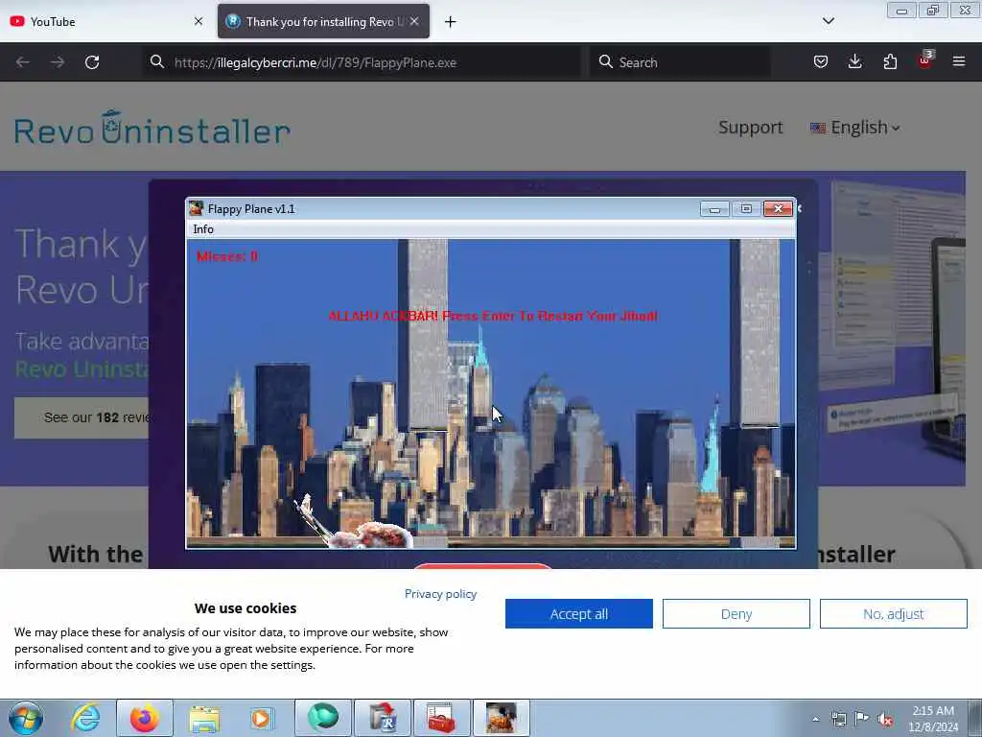Open the Windows Start menu
This screenshot has height=737, width=982.
[26, 718]
